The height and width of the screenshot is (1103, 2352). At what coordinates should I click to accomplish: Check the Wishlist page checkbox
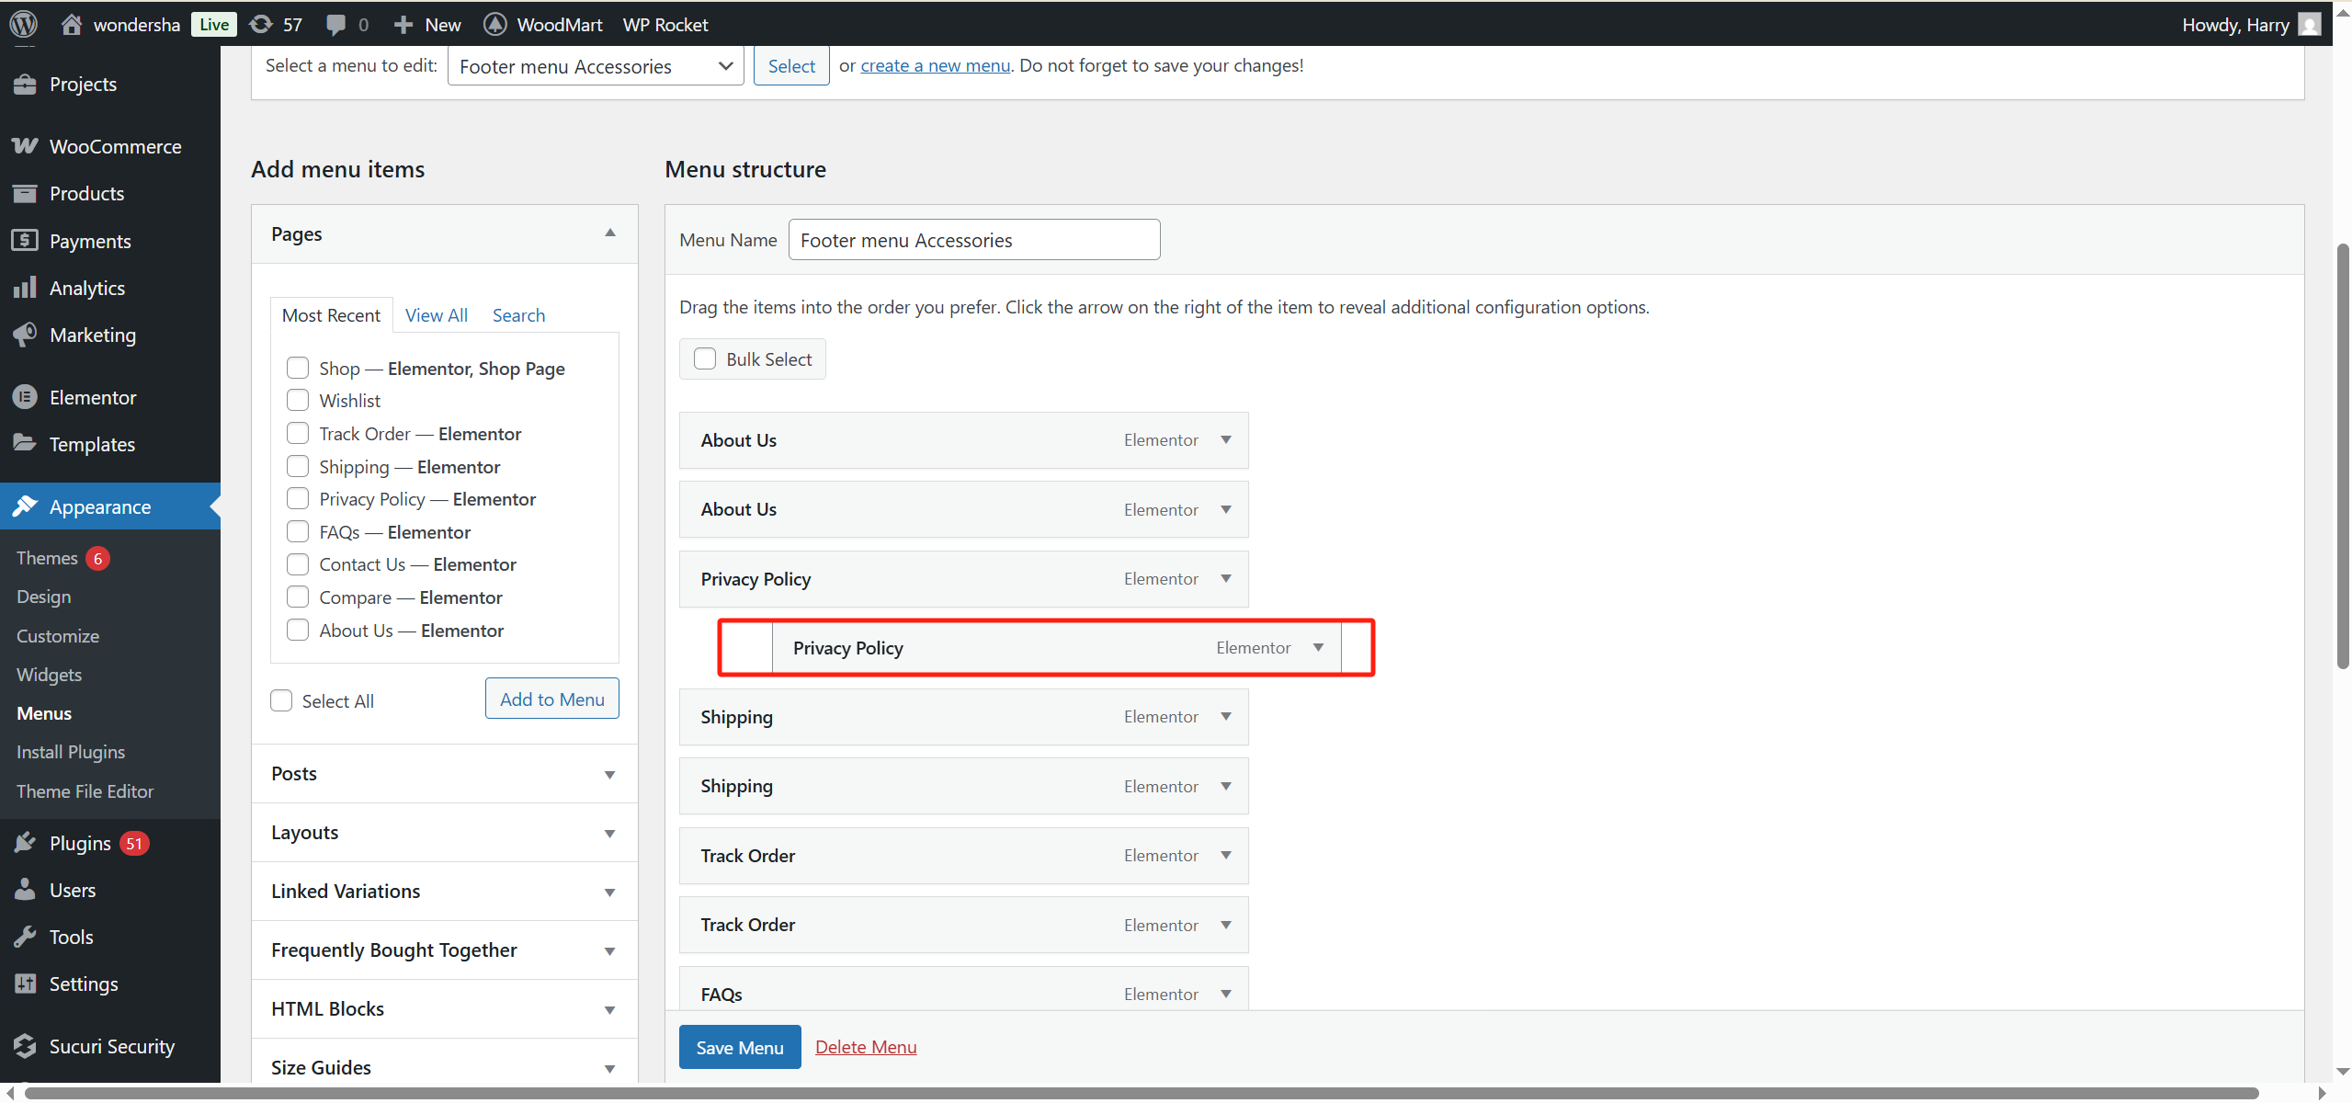click(x=298, y=400)
